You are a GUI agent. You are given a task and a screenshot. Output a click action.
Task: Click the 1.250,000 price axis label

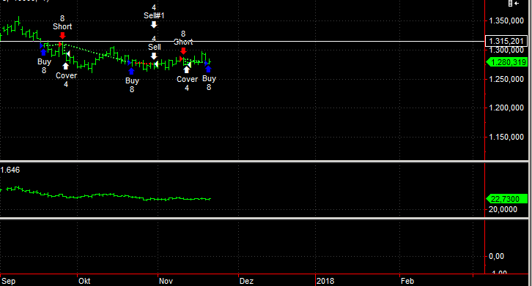pos(506,79)
